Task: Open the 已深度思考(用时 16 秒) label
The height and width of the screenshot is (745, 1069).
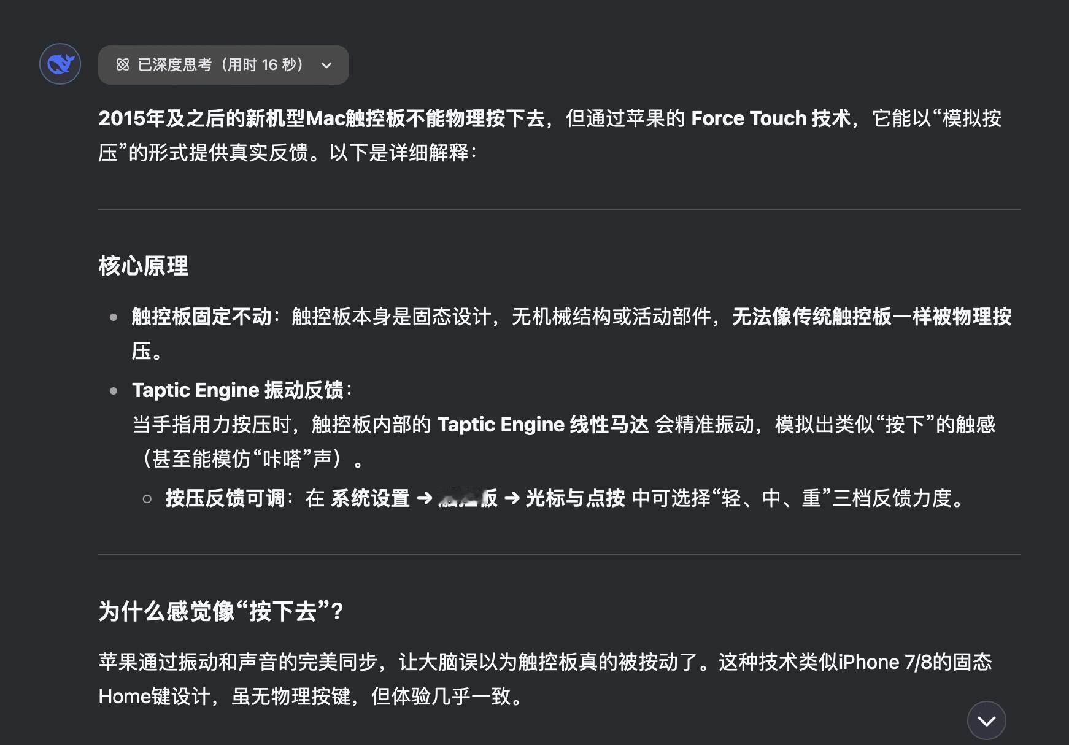Action: pos(221,64)
